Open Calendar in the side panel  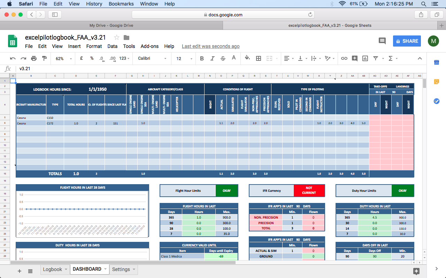point(436,63)
